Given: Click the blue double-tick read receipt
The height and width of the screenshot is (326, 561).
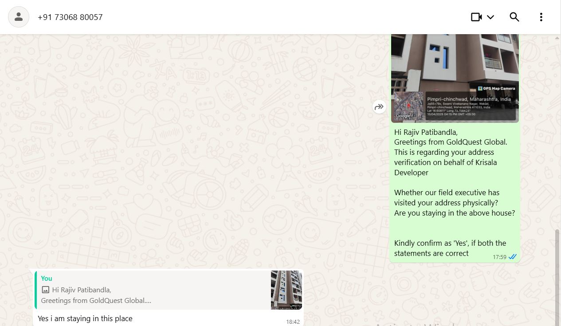Looking at the screenshot, I should tap(513, 257).
